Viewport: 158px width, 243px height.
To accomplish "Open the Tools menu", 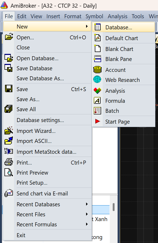I will [138, 16].
